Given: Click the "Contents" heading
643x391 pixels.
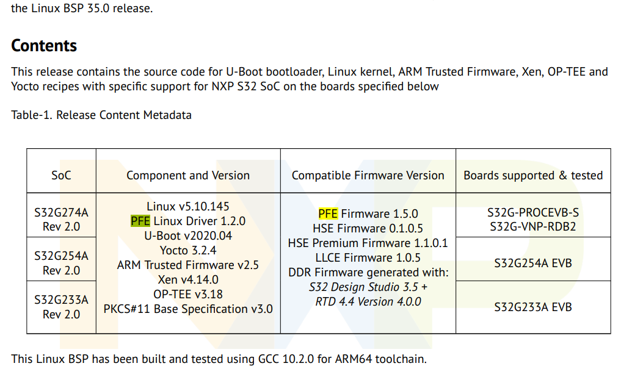Looking at the screenshot, I should point(44,46).
